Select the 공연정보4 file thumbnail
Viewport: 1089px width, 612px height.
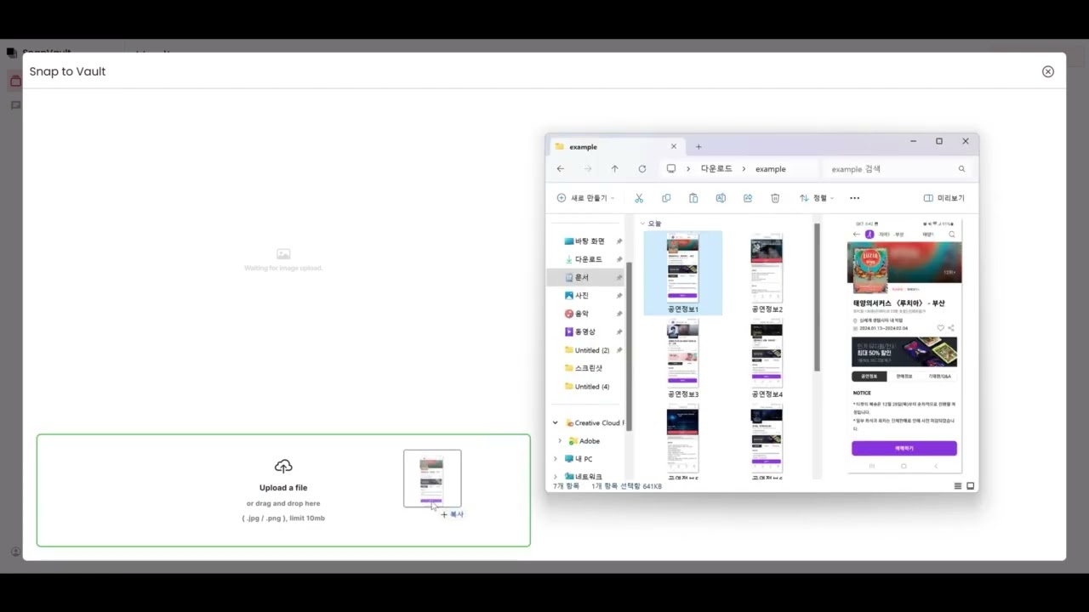(767, 358)
